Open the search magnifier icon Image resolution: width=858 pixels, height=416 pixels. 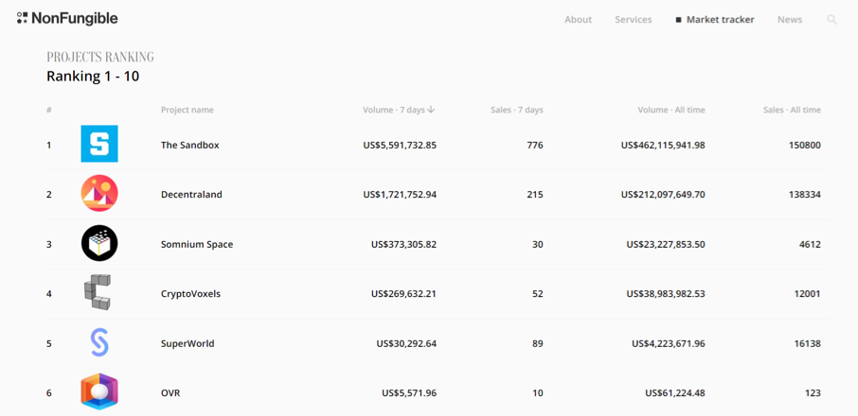pyautogui.click(x=831, y=20)
